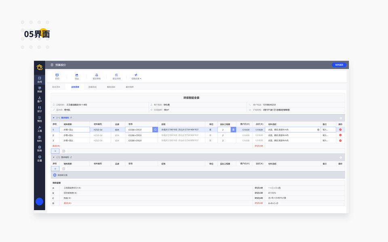388x242 pixels.
Task: Click customer phone 13198545233
Action: (x=269, y=105)
